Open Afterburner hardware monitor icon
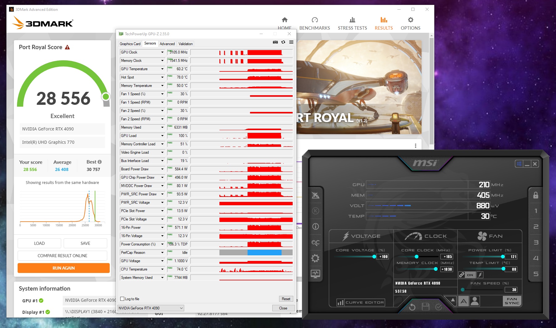556x328 pixels. point(315,274)
